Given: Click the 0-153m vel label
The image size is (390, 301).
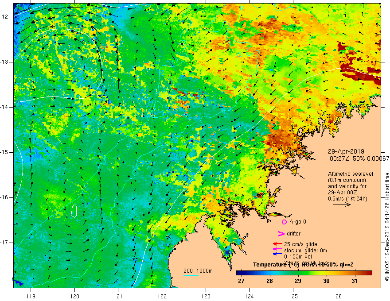Looking at the screenshot, I should point(298,257).
